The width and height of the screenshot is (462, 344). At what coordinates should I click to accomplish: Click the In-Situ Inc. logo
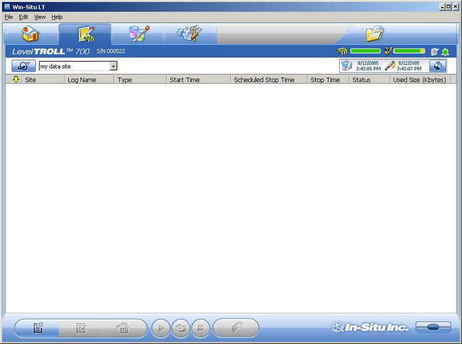[370, 327]
